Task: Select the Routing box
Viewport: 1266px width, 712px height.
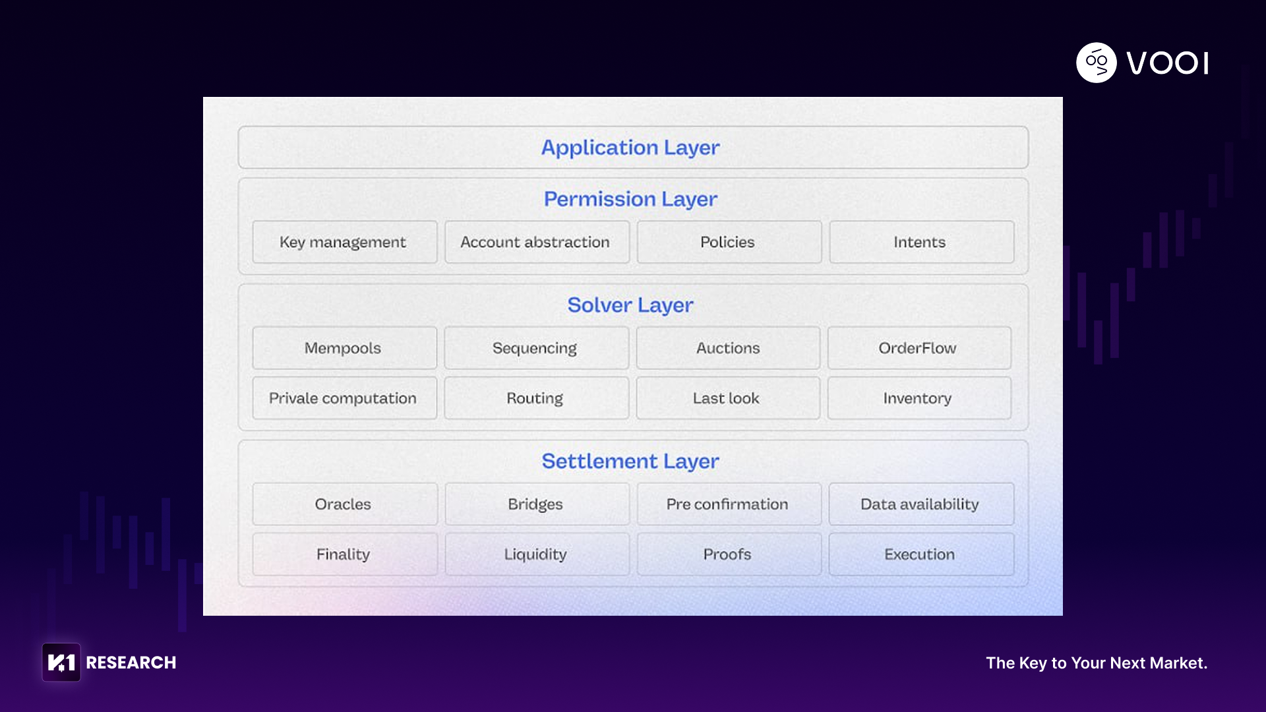Action: pos(535,398)
